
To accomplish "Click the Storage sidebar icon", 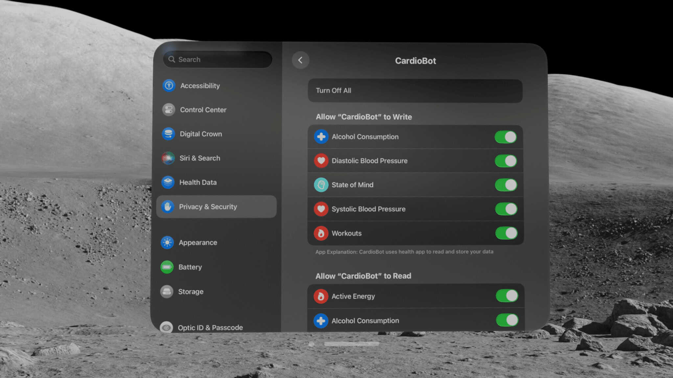I will coord(167,291).
